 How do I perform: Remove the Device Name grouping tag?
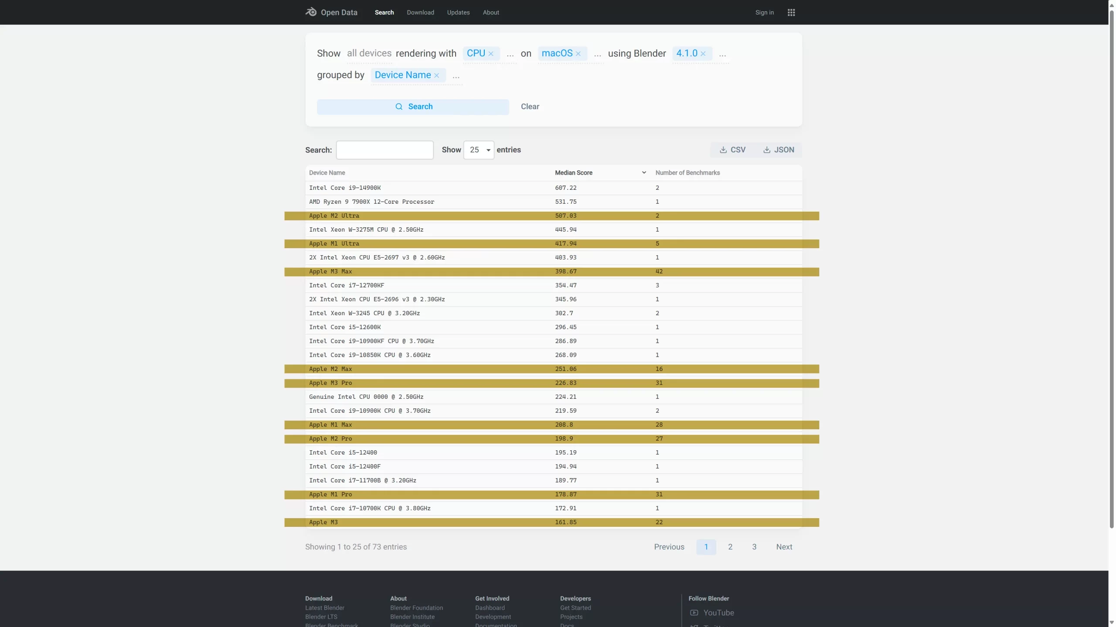pyautogui.click(x=436, y=75)
